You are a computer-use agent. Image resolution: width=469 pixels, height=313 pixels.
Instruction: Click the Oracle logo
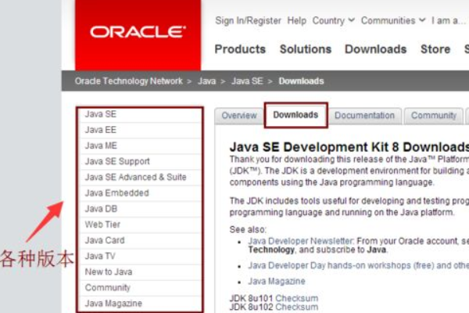138,33
